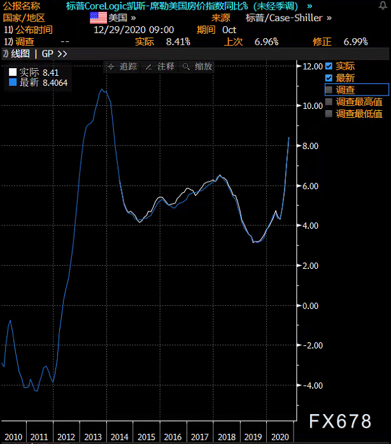Viewport: 391px width, 444px height.
Task: Expand the country chevron next to 美国
Action: click(x=133, y=18)
